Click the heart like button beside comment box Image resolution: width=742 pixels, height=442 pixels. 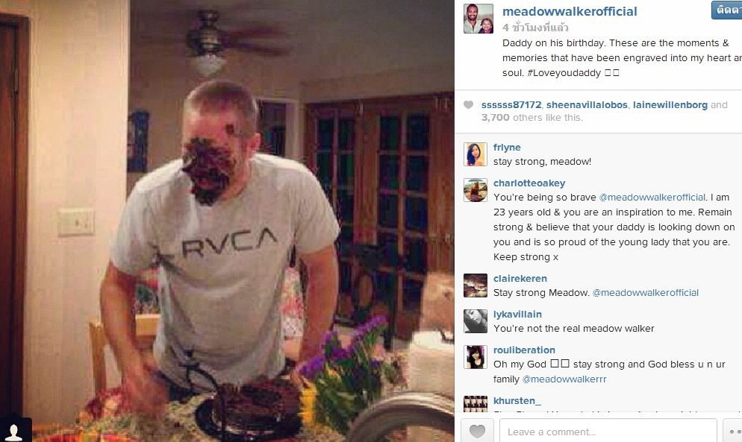(x=477, y=431)
